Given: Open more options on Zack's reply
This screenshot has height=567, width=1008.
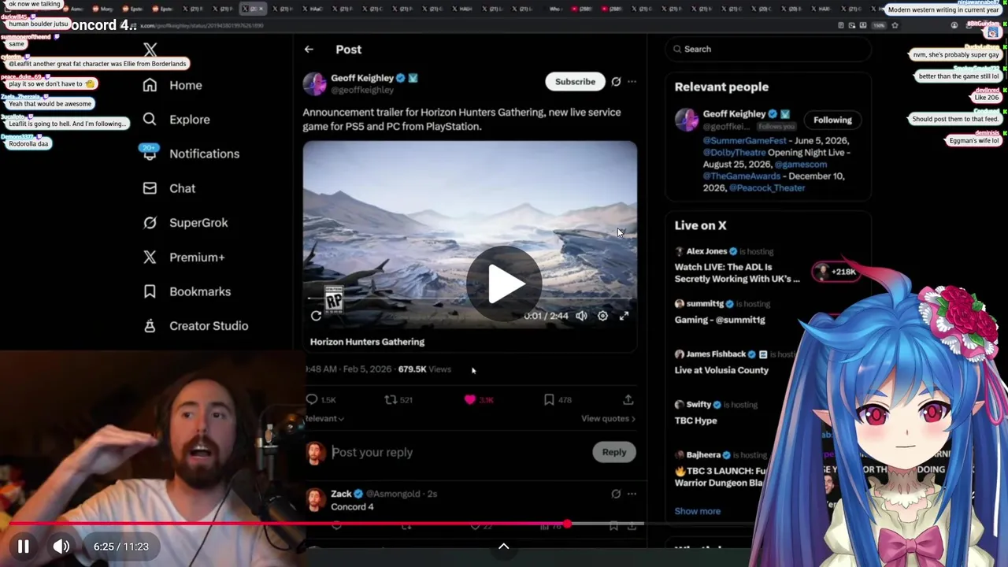Looking at the screenshot, I should click(632, 494).
